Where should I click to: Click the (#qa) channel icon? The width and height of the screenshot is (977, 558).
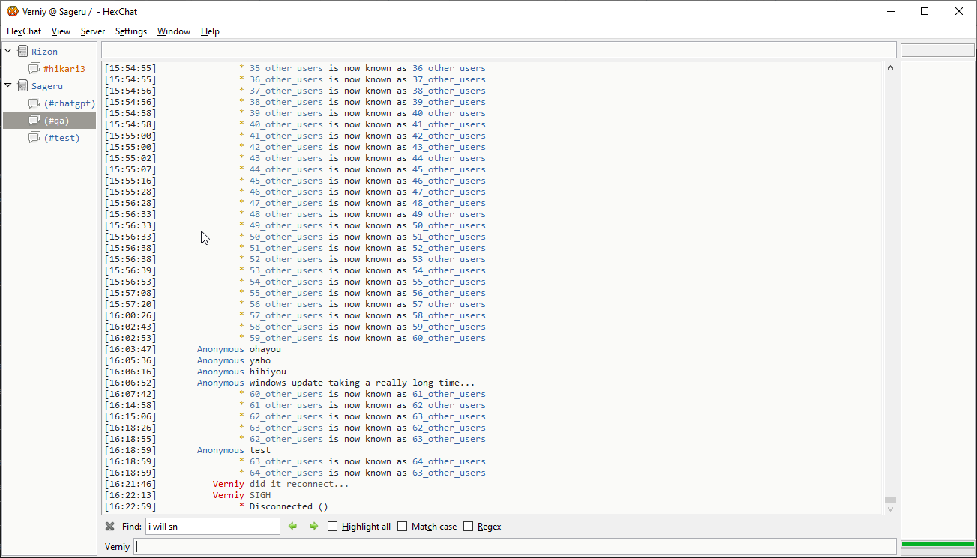34,120
